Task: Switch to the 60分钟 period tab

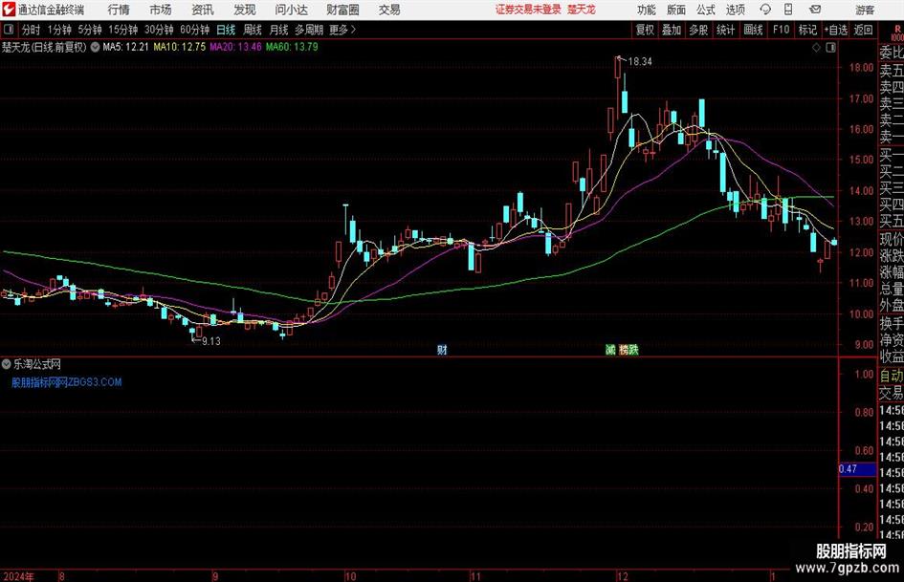Action: tap(195, 30)
